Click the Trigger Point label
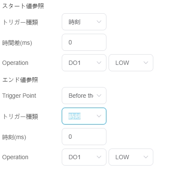Image resolution: width=178 pixels, height=169 pixels. [19, 96]
